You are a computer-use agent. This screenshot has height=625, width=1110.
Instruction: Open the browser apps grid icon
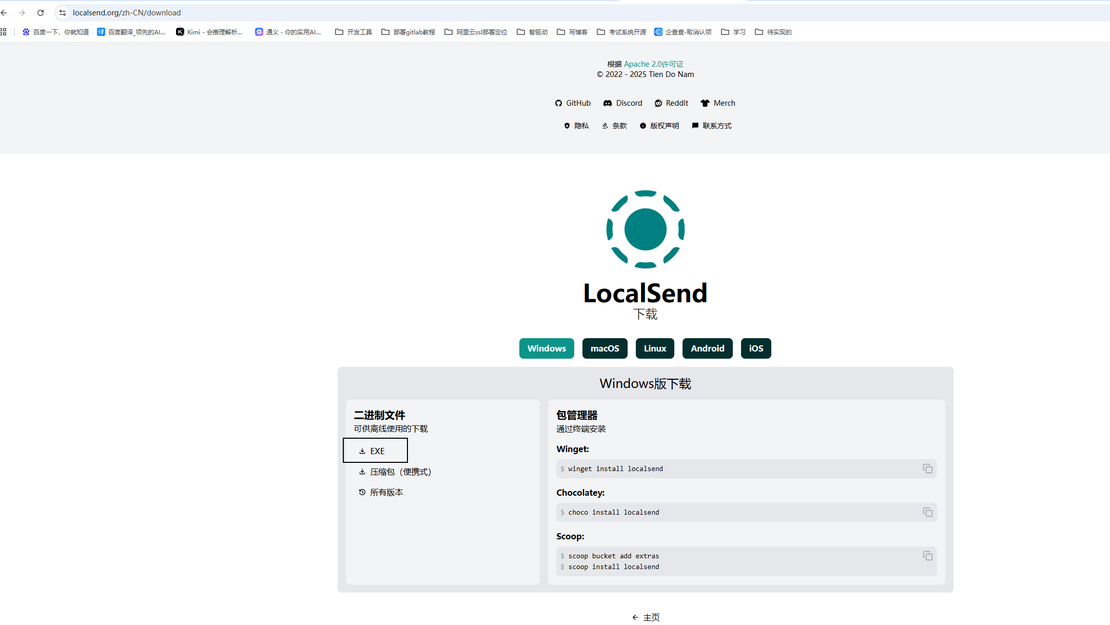coord(4,32)
